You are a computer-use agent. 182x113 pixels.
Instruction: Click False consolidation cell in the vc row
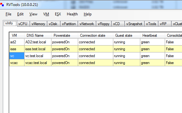174,56
